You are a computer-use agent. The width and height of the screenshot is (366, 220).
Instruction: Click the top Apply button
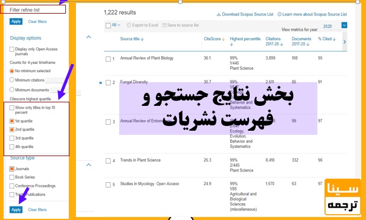click(16, 21)
